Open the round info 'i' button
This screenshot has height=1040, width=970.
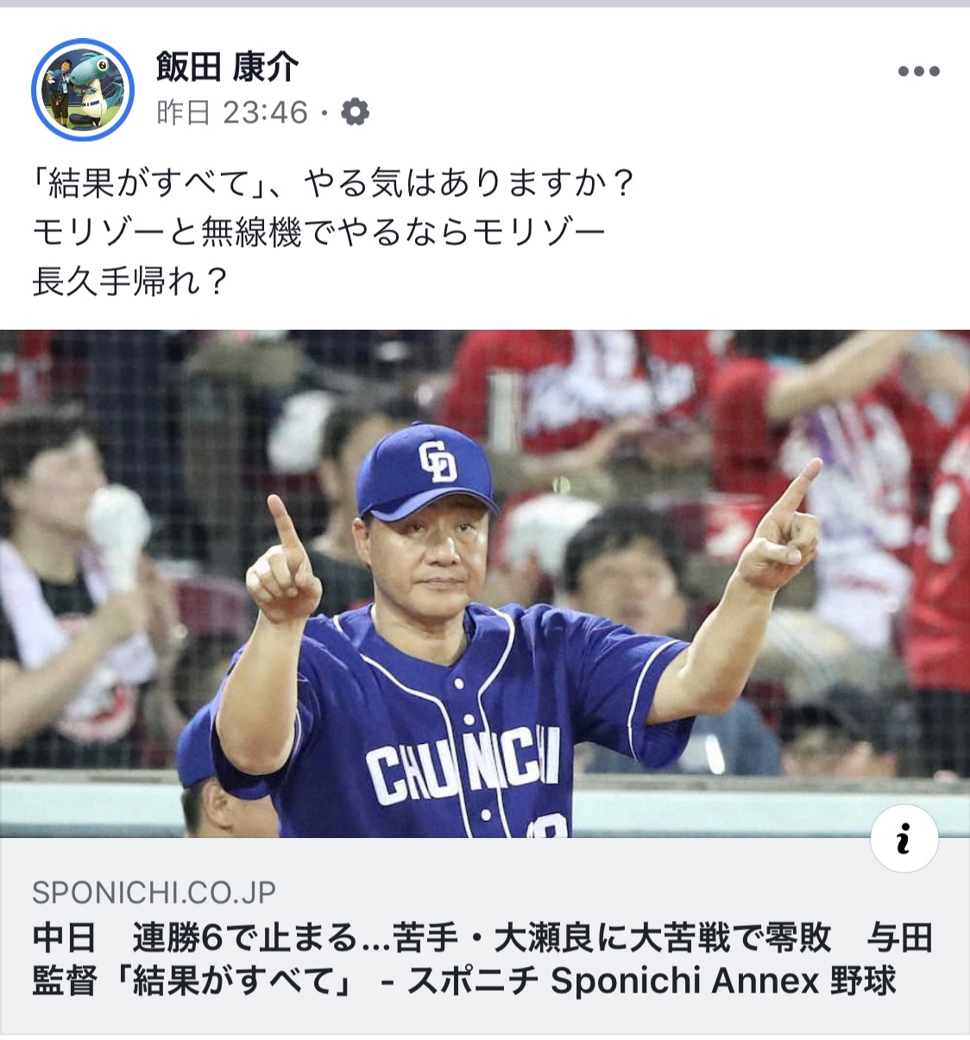904,839
